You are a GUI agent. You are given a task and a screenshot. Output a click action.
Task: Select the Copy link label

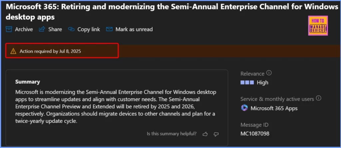pyautogui.click(x=89, y=29)
